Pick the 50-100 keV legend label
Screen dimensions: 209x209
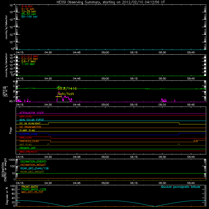tap(30, 17)
